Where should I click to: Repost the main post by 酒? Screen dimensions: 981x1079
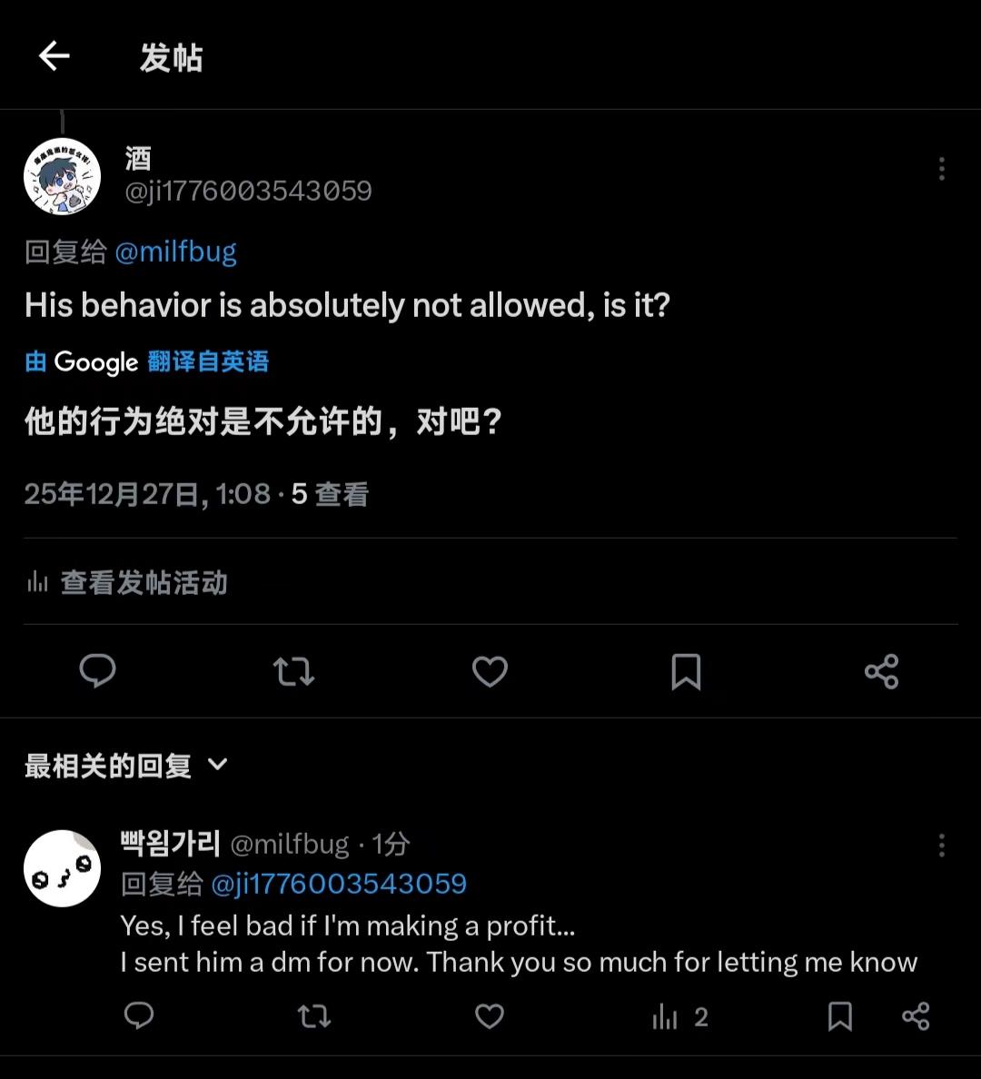click(x=293, y=671)
